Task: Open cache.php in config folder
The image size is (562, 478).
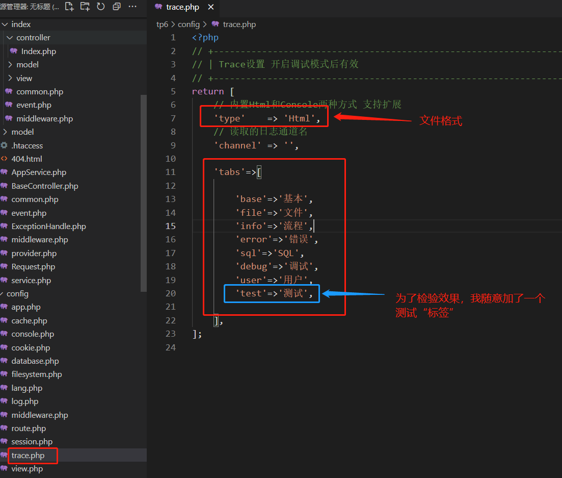Action: 30,321
